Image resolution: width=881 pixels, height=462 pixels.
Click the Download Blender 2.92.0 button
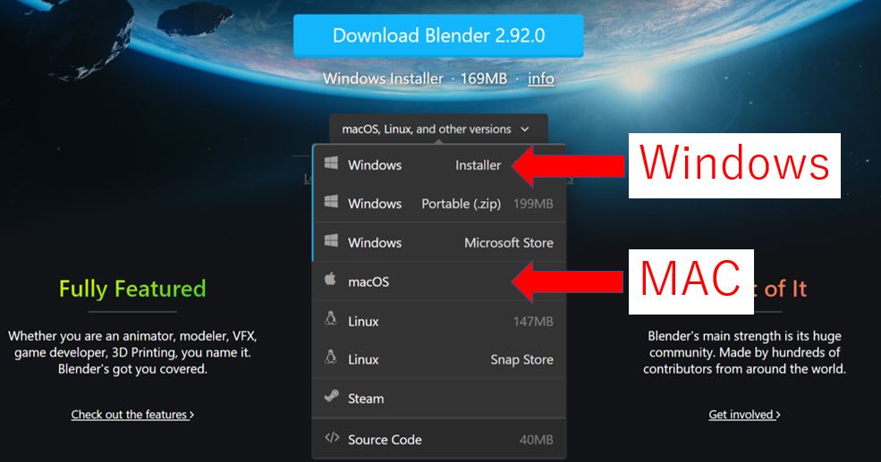[438, 36]
